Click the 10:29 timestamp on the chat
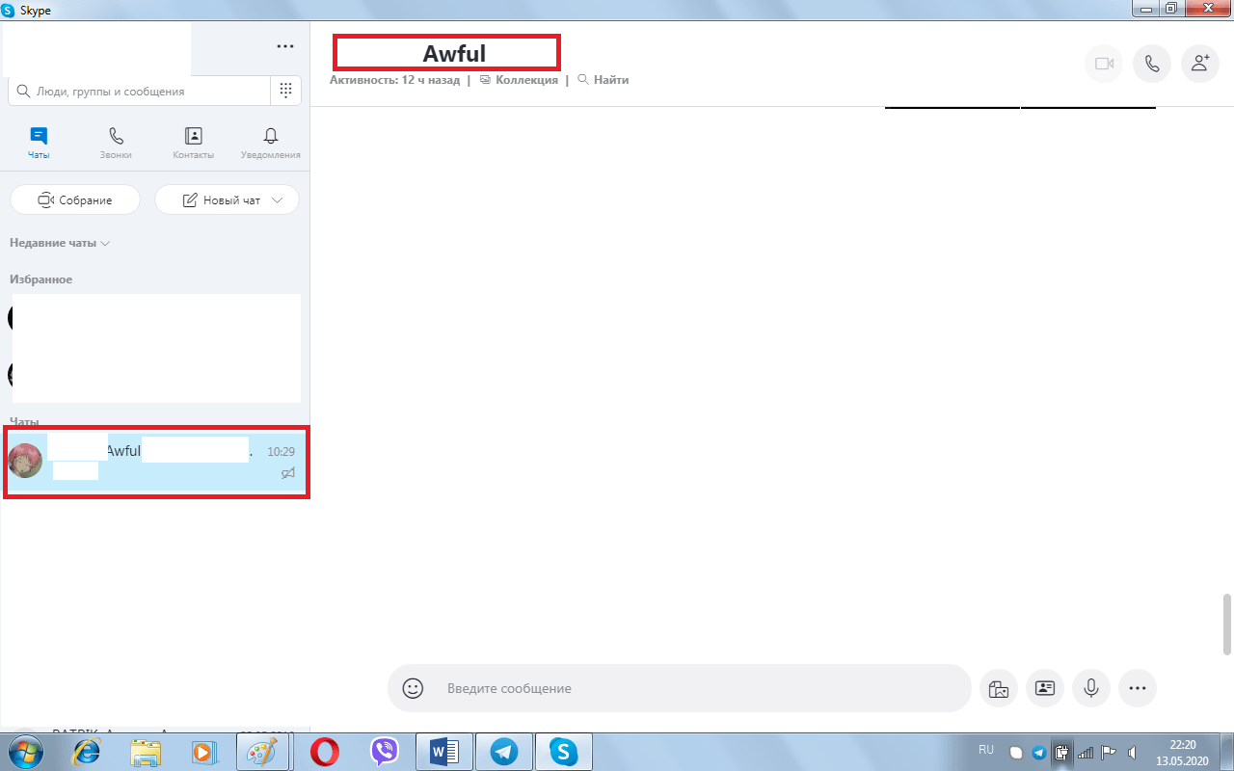 click(281, 451)
